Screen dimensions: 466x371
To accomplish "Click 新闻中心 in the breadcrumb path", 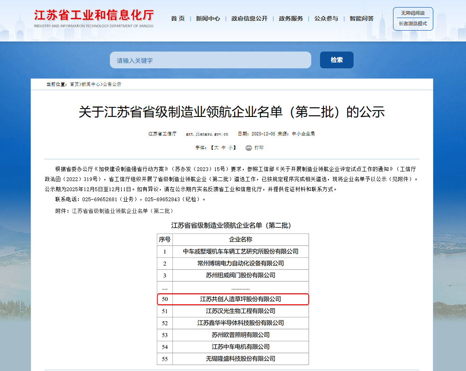I will click(91, 84).
